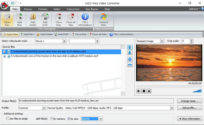
Task: Open the empty audio track dropdown
Action: 97,41
